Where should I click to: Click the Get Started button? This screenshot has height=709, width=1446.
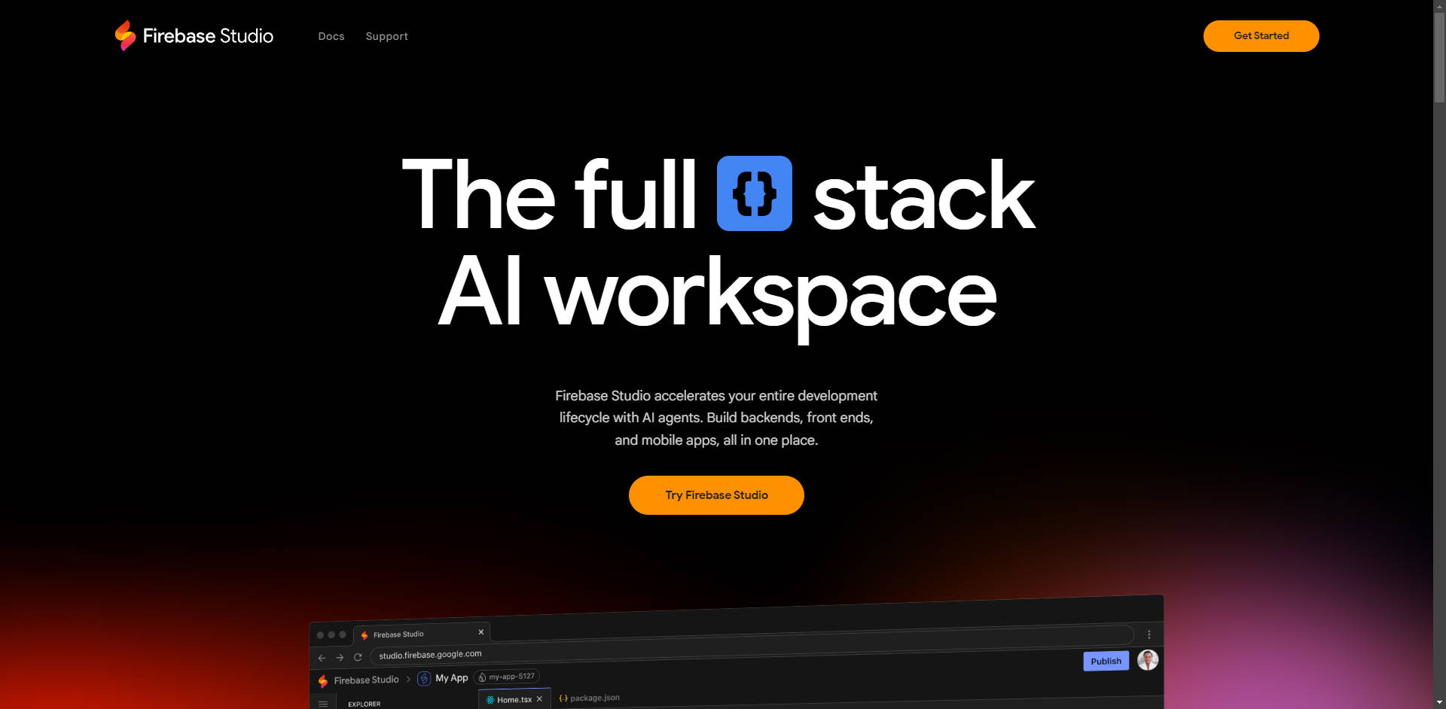click(x=1261, y=36)
